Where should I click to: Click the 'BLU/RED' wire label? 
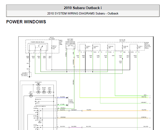coord(74,126)
